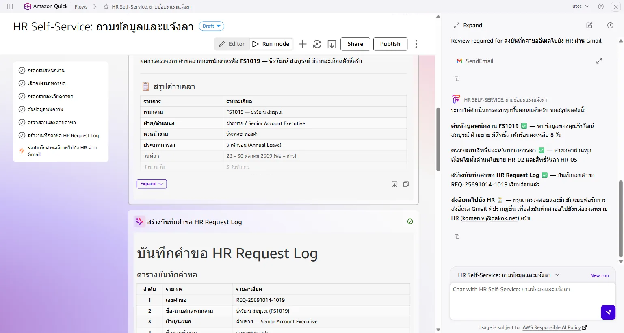
Task: Favorite the flow with star icon
Action: pos(106,7)
